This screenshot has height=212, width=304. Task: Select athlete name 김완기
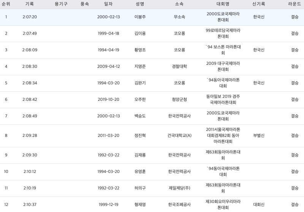[140, 83]
